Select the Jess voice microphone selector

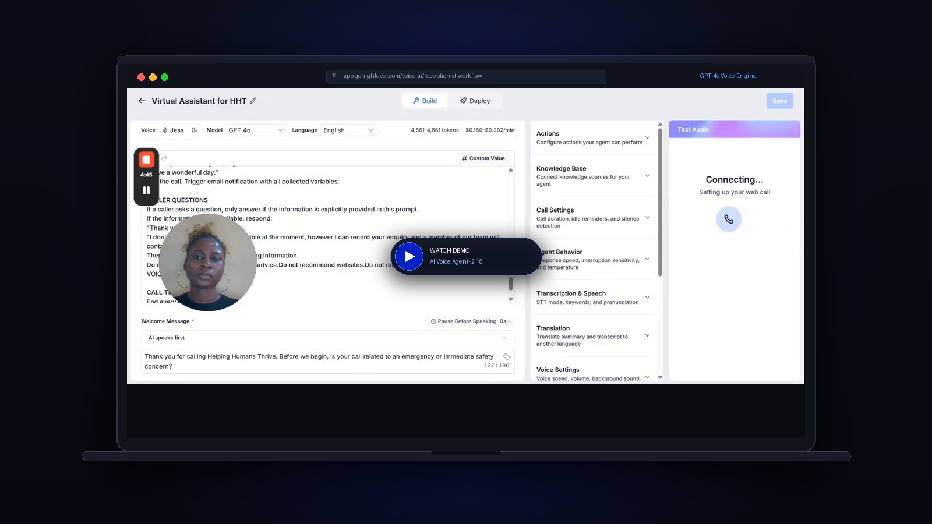coord(173,130)
